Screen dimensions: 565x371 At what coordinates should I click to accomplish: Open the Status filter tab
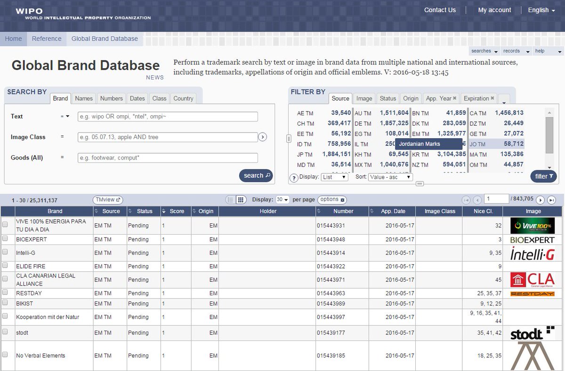pos(388,98)
